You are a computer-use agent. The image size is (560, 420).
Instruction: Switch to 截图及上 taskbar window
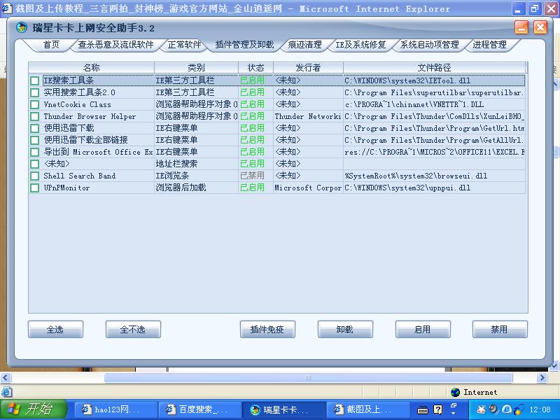(368, 409)
